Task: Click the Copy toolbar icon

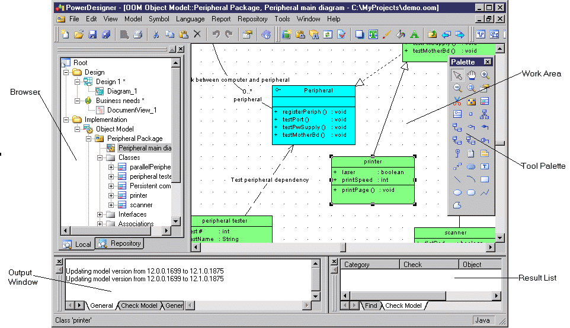Action: (x=170, y=34)
